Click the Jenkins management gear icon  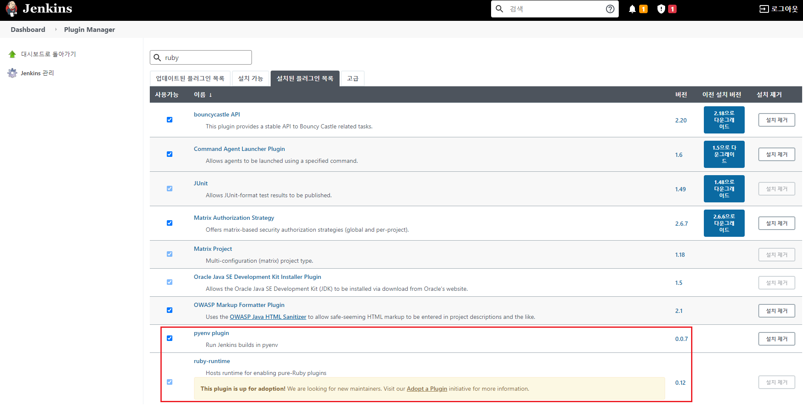tap(12, 73)
